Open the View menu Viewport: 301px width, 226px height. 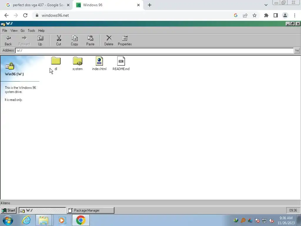[14, 31]
